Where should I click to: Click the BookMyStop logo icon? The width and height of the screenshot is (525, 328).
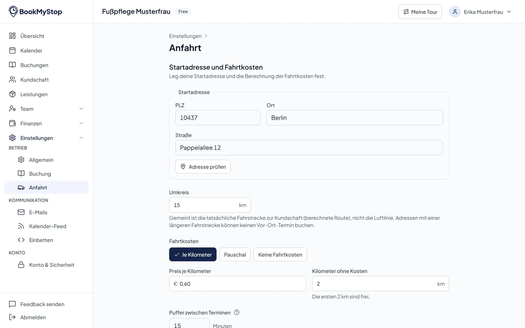coord(13,11)
